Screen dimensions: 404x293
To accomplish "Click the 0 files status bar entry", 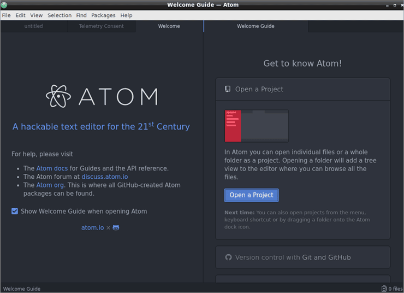I will click(392, 289).
